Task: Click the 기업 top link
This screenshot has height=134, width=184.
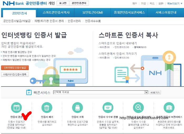Action: tap(143, 3)
